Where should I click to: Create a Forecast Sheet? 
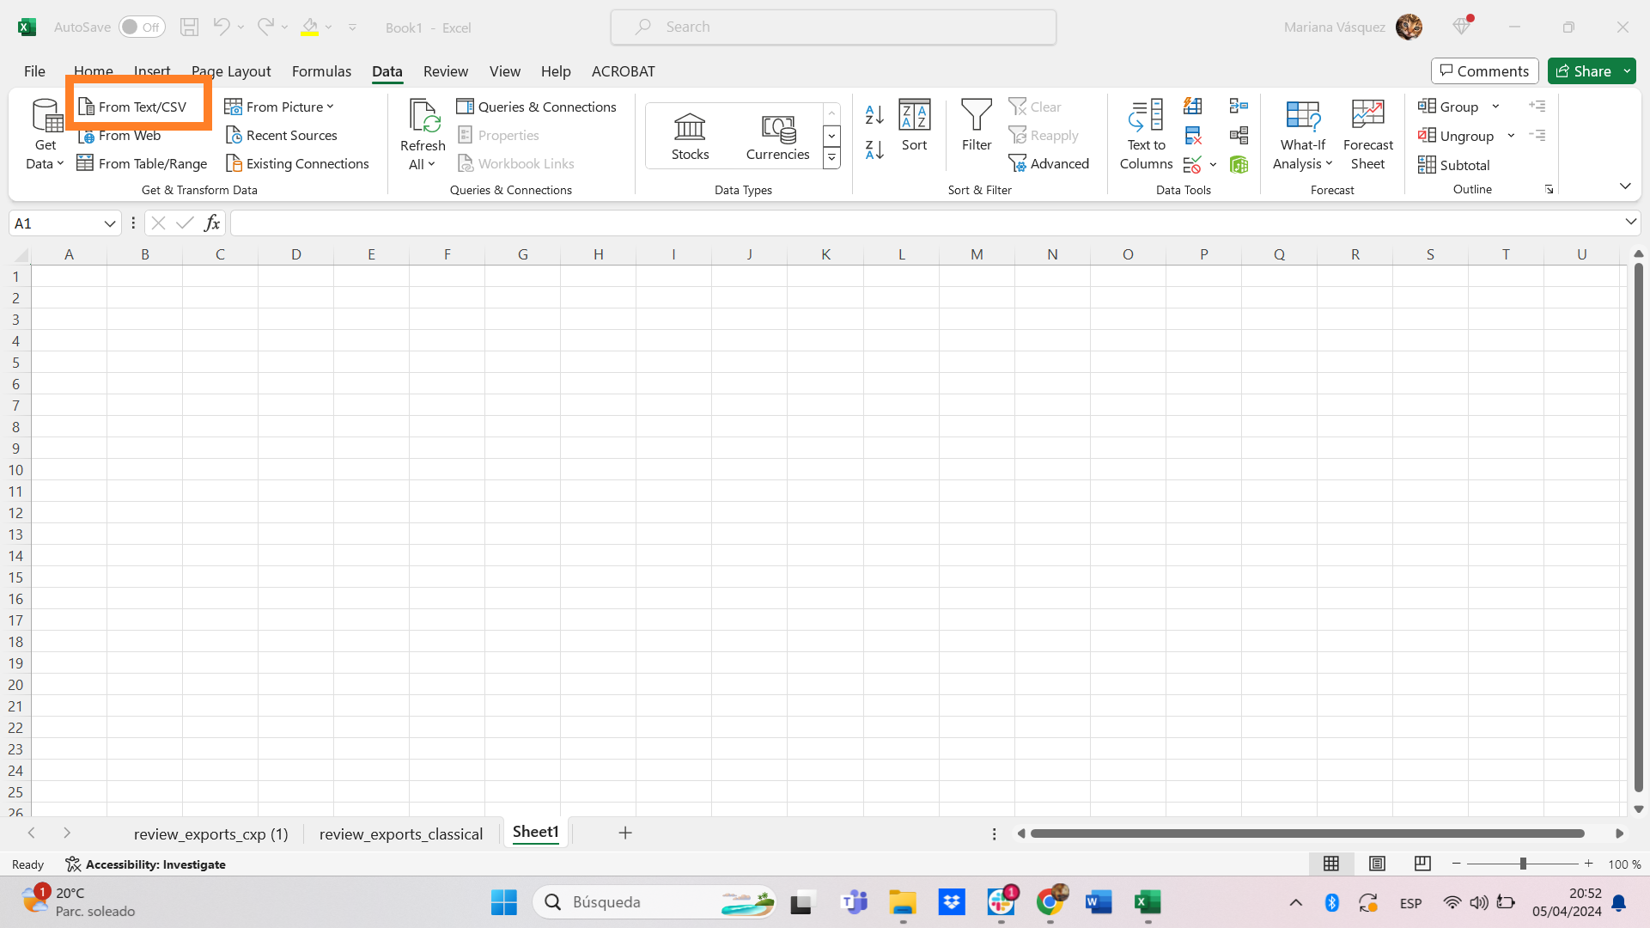click(x=1368, y=135)
